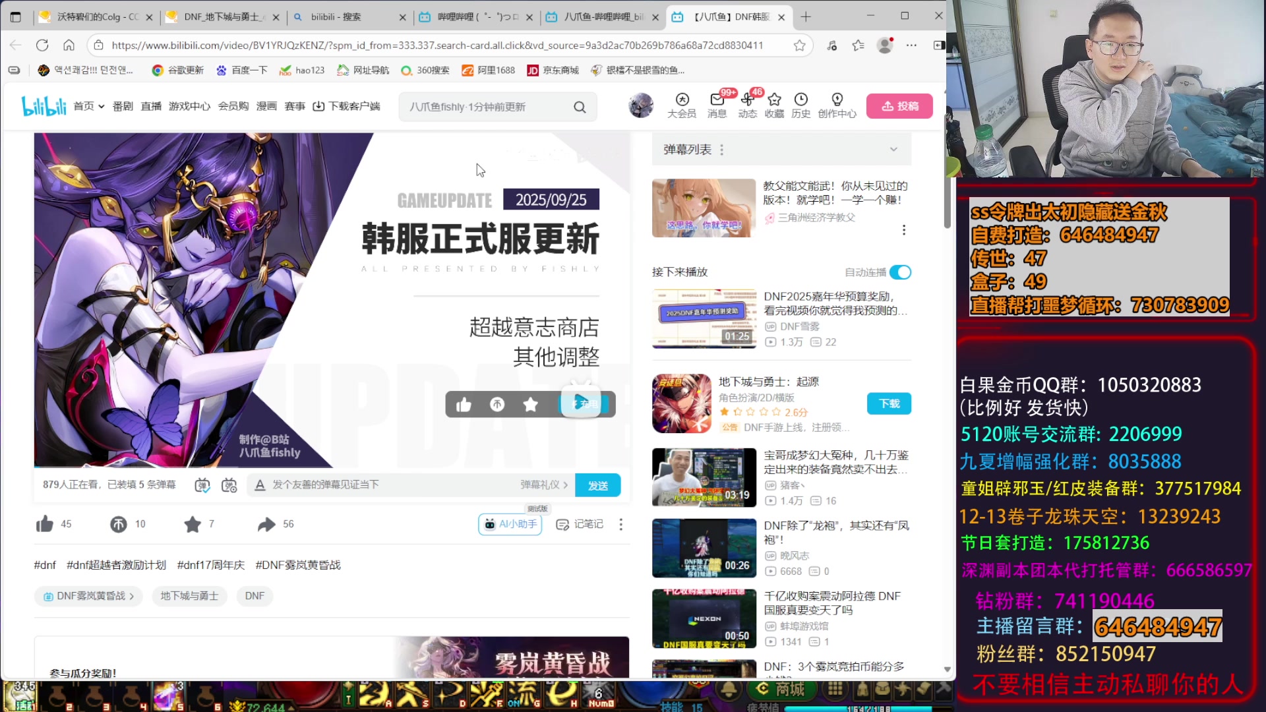Open 首页 dropdown arrow

coord(101,106)
